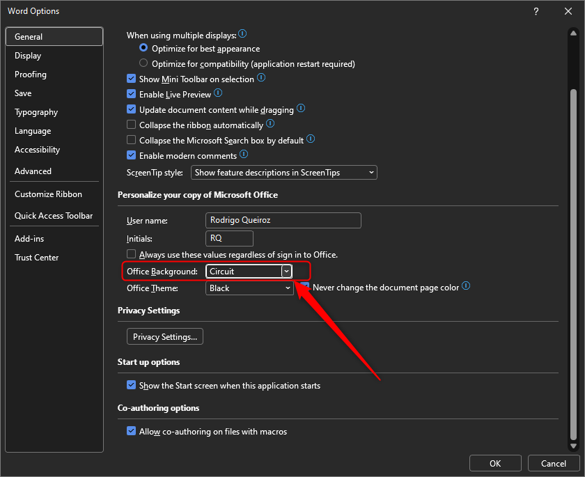
Task: Toggle Update document content while dragging
Action: [x=132, y=109]
